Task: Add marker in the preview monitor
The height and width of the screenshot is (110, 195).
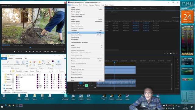Action: [x=15, y=52]
